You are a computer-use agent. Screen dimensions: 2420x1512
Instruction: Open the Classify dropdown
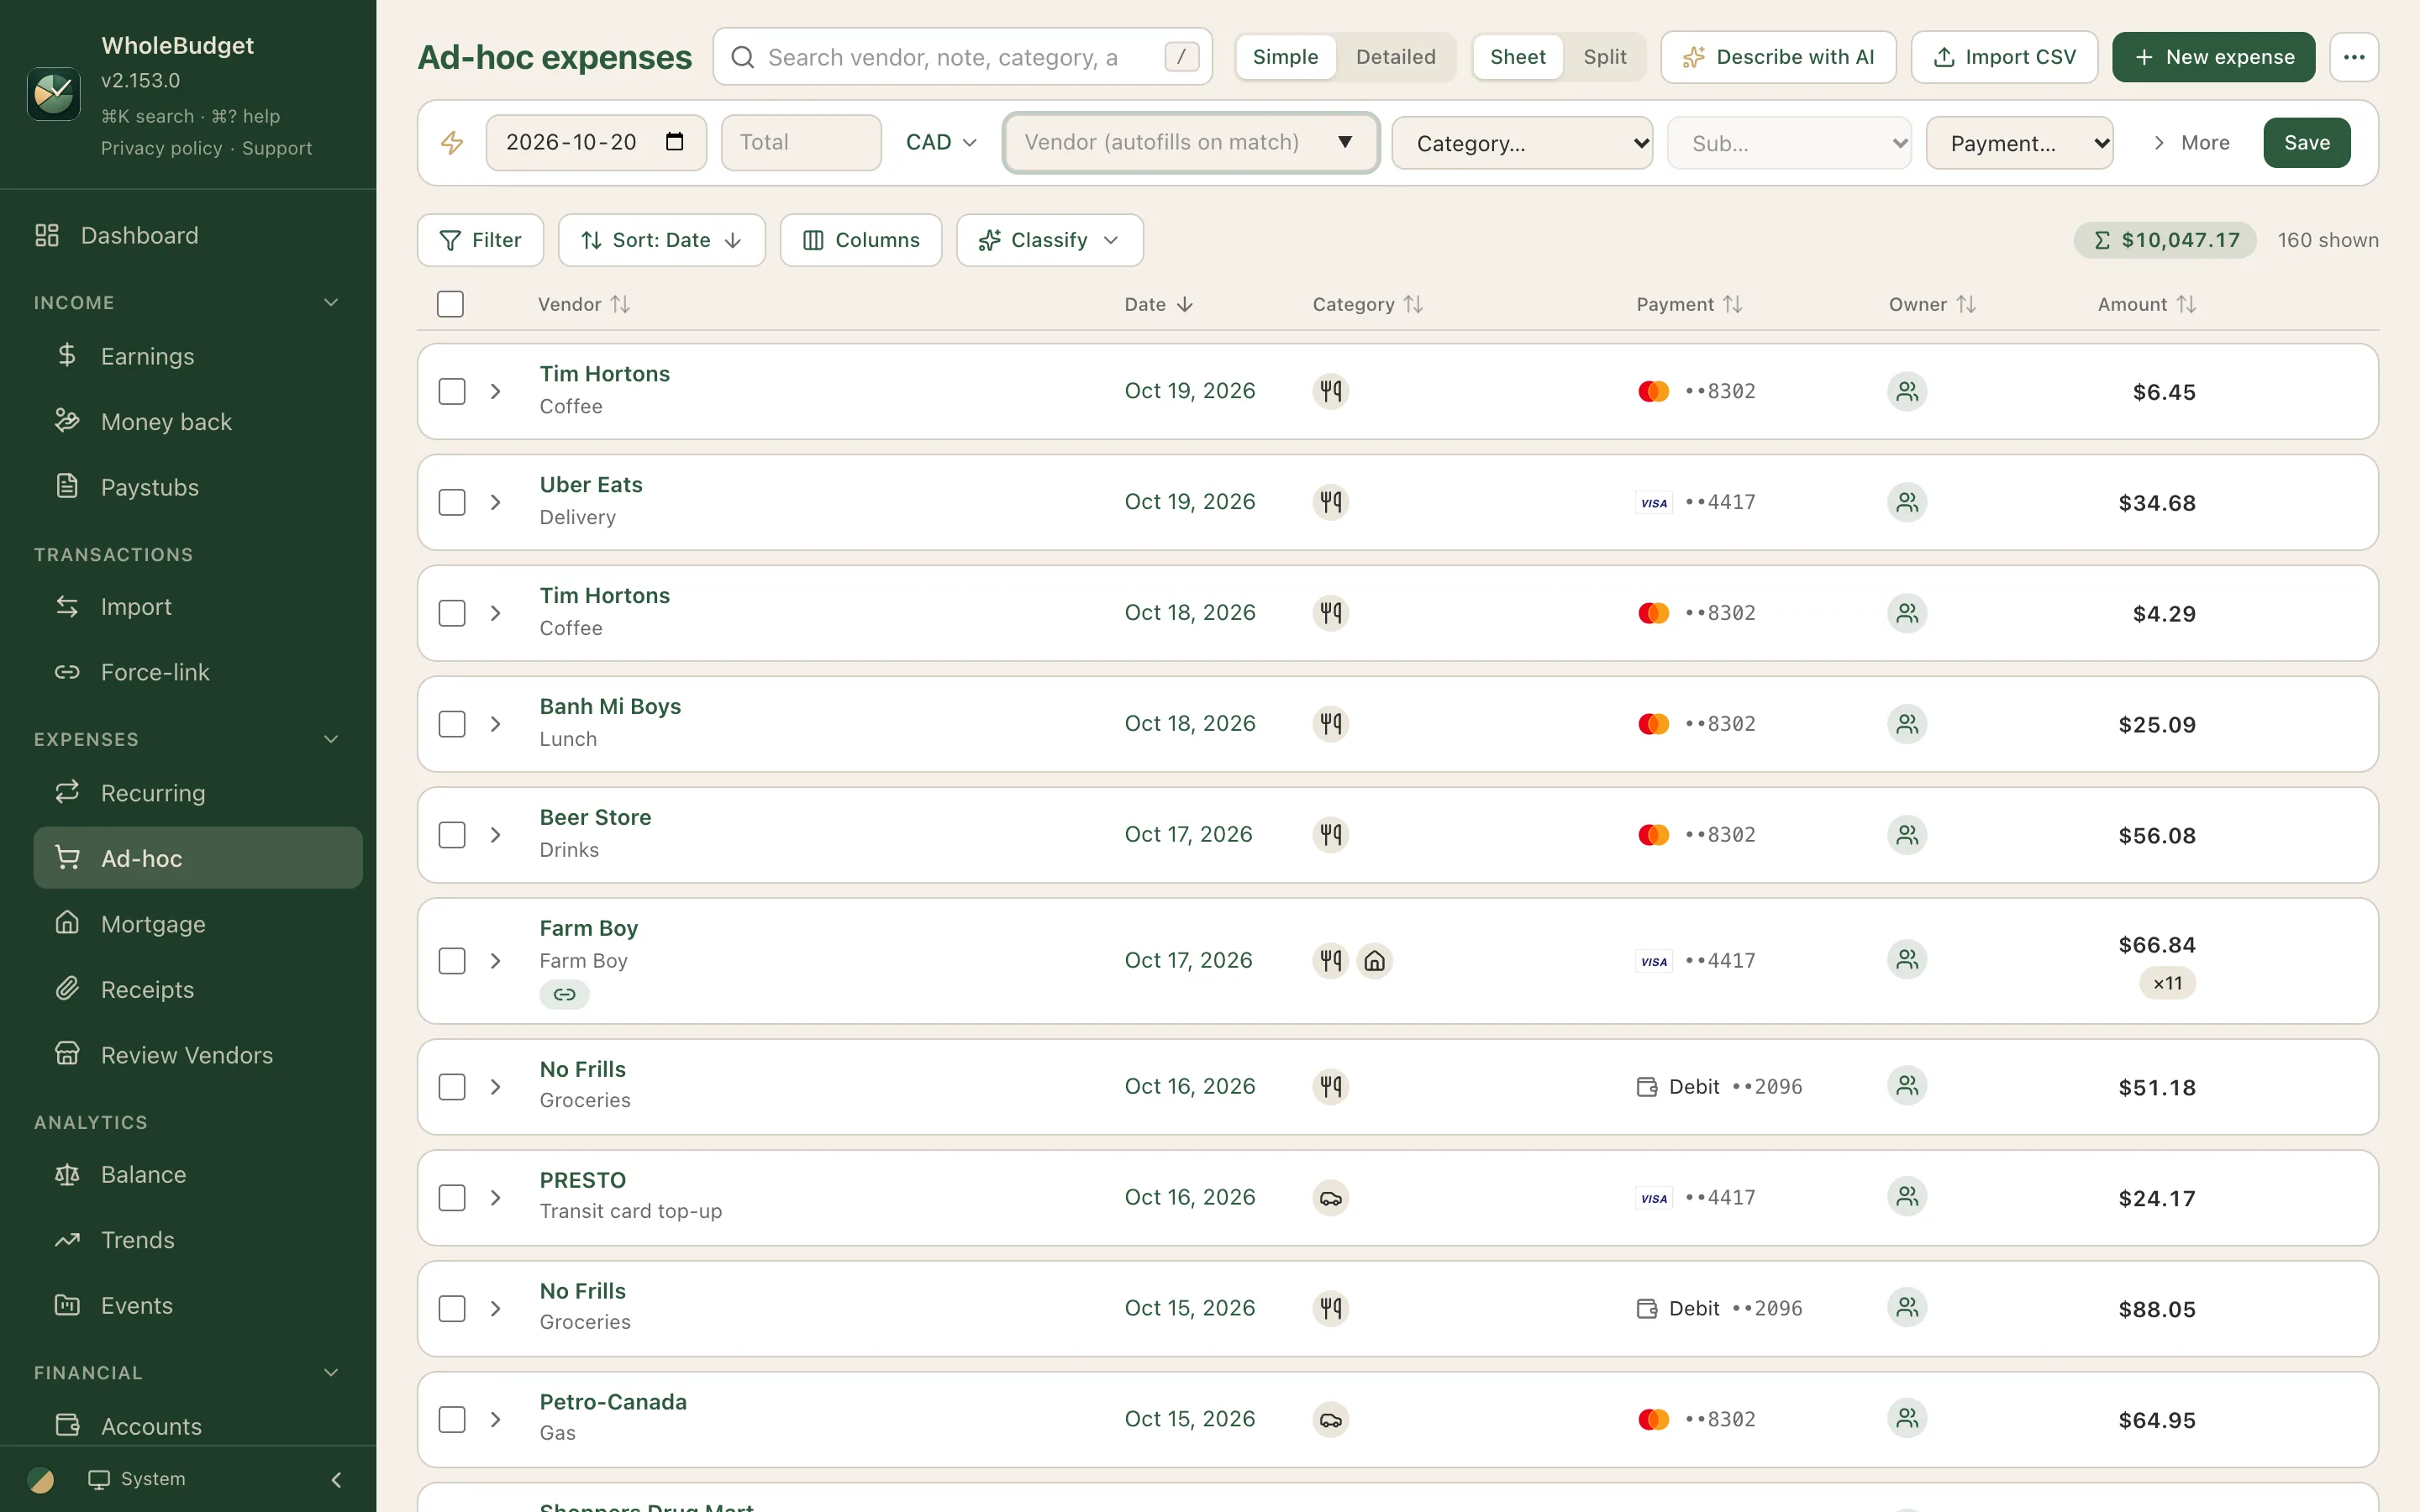click(x=1049, y=240)
